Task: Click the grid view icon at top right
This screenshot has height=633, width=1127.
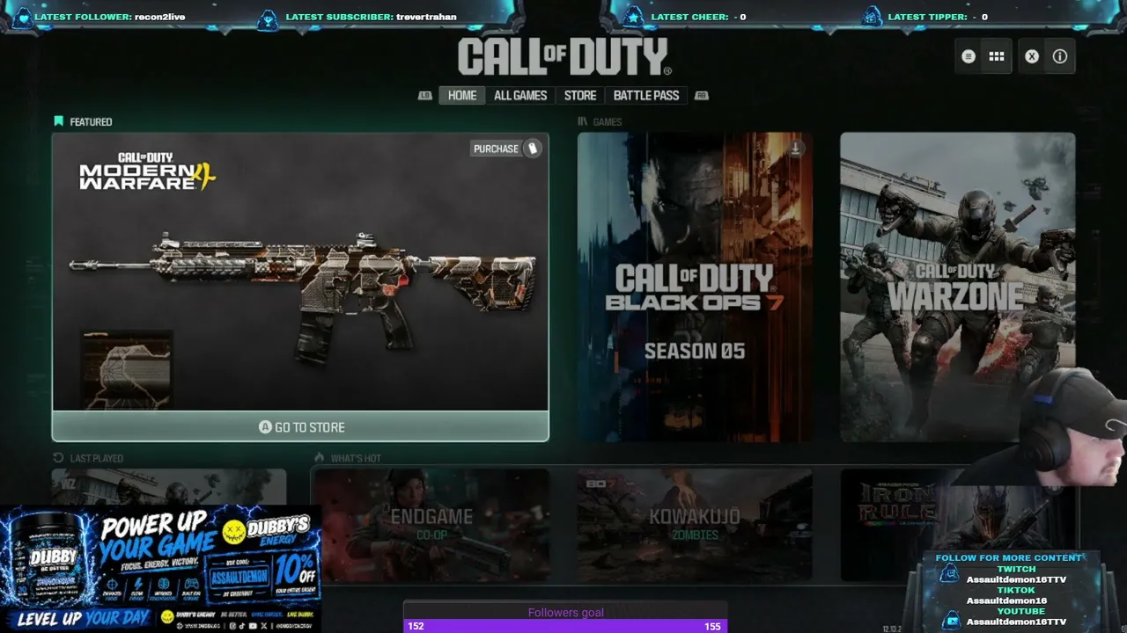Action: [x=997, y=56]
